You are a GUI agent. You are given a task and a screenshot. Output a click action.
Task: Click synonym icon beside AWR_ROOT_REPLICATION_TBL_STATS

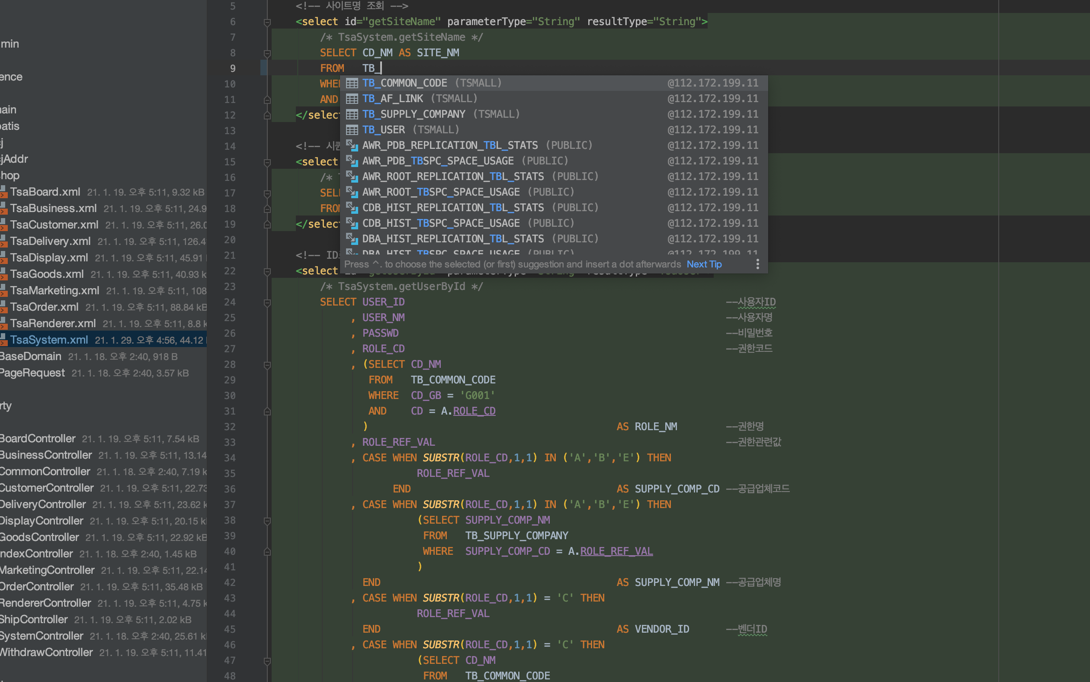pos(352,177)
